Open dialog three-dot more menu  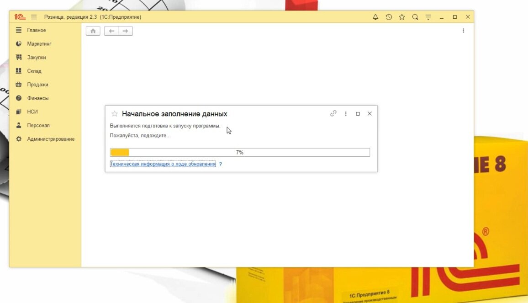tap(345, 114)
